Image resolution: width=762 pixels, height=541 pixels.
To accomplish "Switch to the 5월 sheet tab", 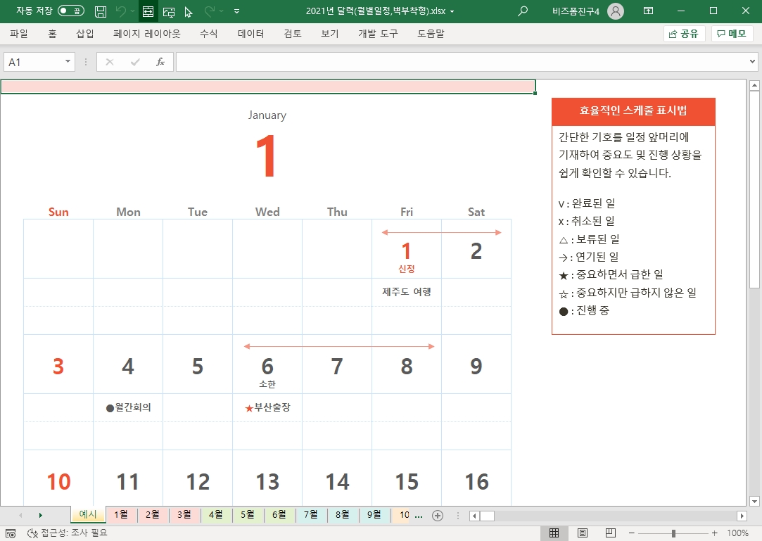I will tap(248, 515).
